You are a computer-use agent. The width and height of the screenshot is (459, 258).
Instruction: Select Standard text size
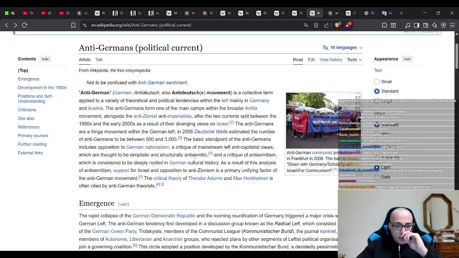pyautogui.click(x=377, y=91)
